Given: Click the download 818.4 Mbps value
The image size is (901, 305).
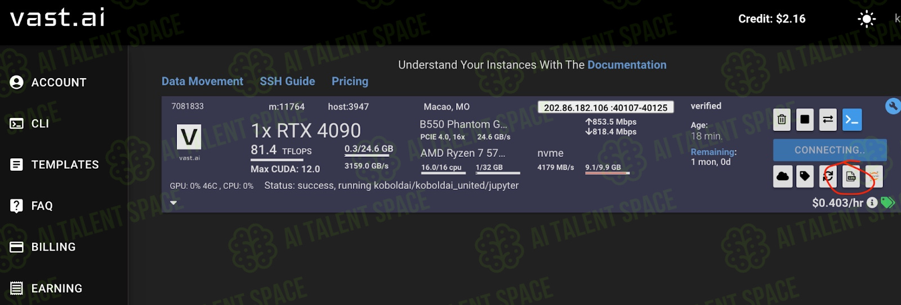Looking at the screenshot, I should click(x=611, y=132).
